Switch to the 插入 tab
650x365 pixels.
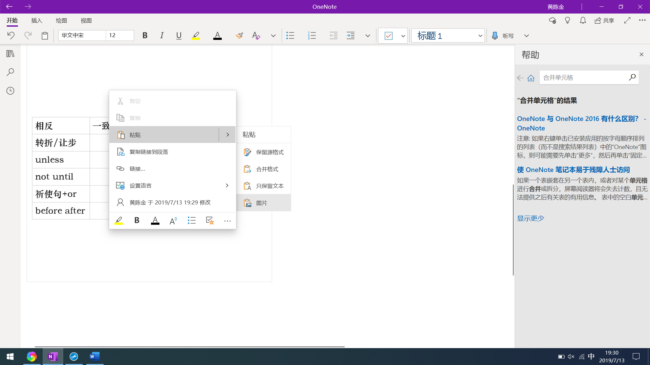tap(37, 21)
